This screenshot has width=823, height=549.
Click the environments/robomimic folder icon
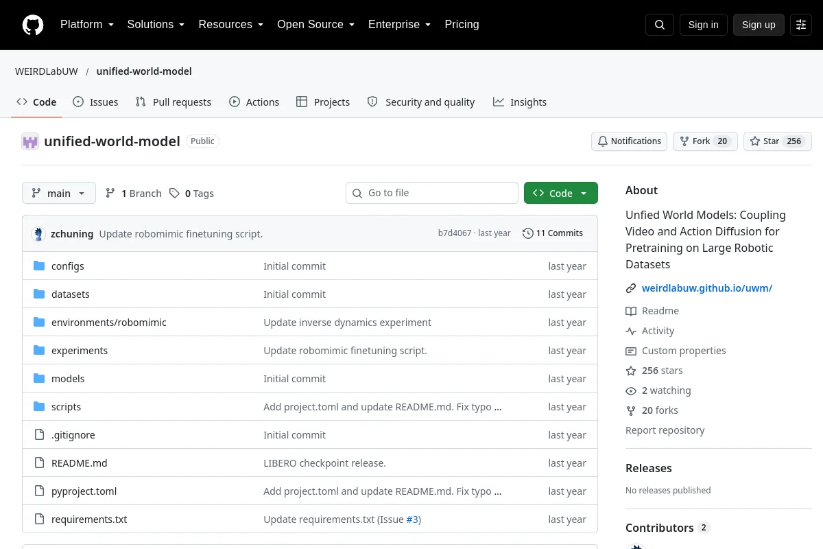(x=39, y=323)
